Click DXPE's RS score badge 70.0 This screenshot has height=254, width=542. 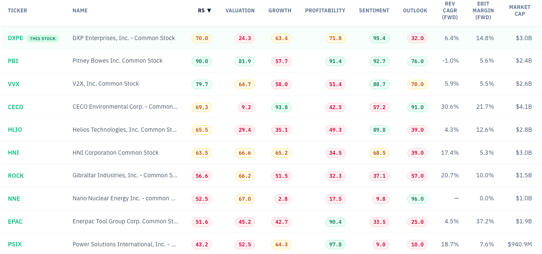pyautogui.click(x=202, y=38)
